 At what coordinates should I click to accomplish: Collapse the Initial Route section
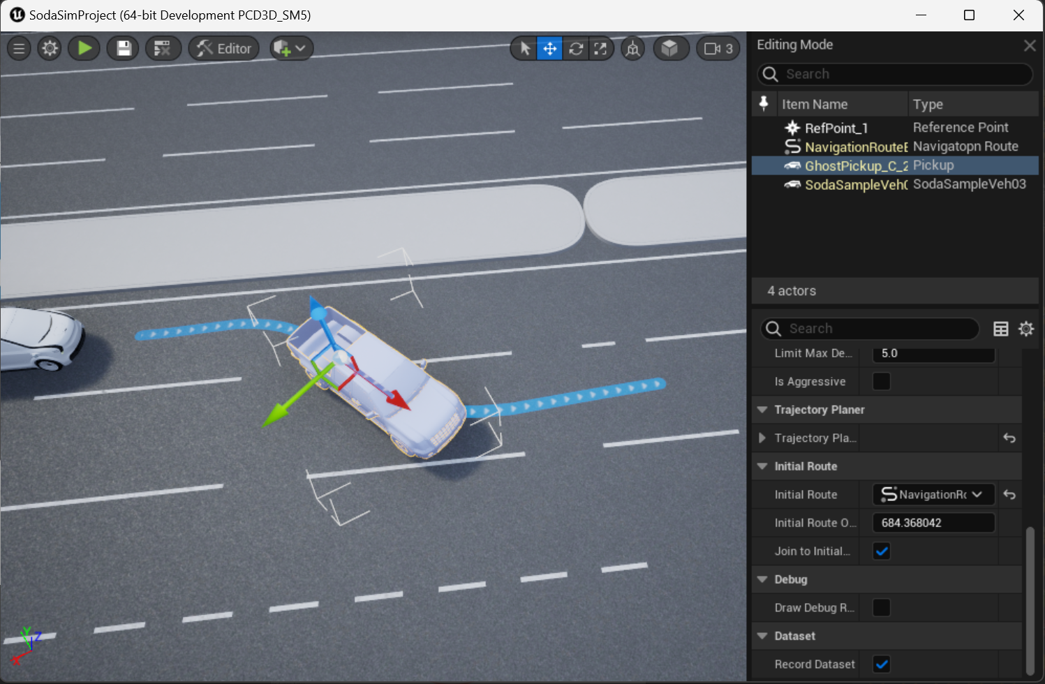[762, 466]
